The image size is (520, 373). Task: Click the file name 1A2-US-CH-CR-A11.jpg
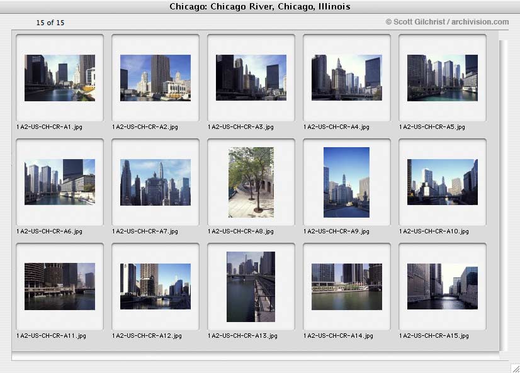click(x=51, y=335)
